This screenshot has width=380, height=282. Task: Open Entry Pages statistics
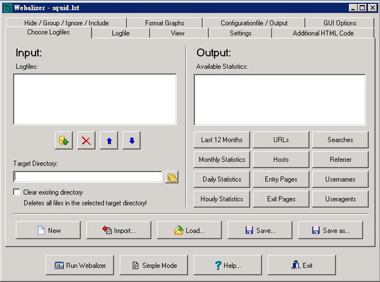pos(281,179)
